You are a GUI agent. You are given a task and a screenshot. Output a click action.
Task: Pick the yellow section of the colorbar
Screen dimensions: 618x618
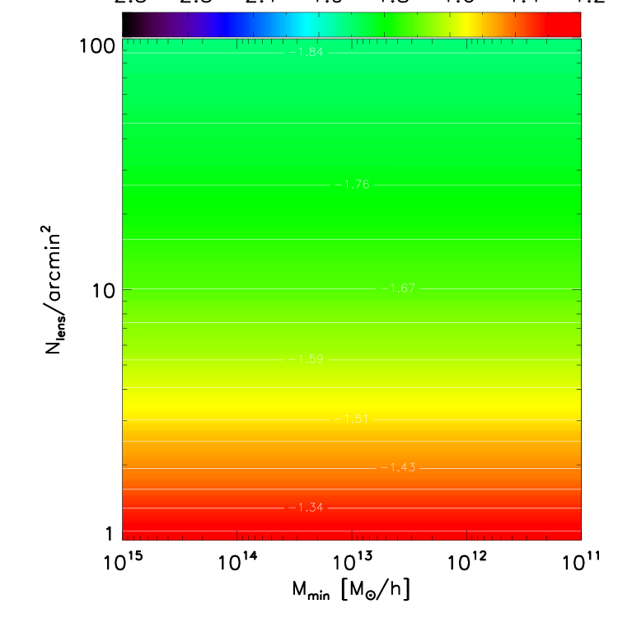tap(466, 25)
